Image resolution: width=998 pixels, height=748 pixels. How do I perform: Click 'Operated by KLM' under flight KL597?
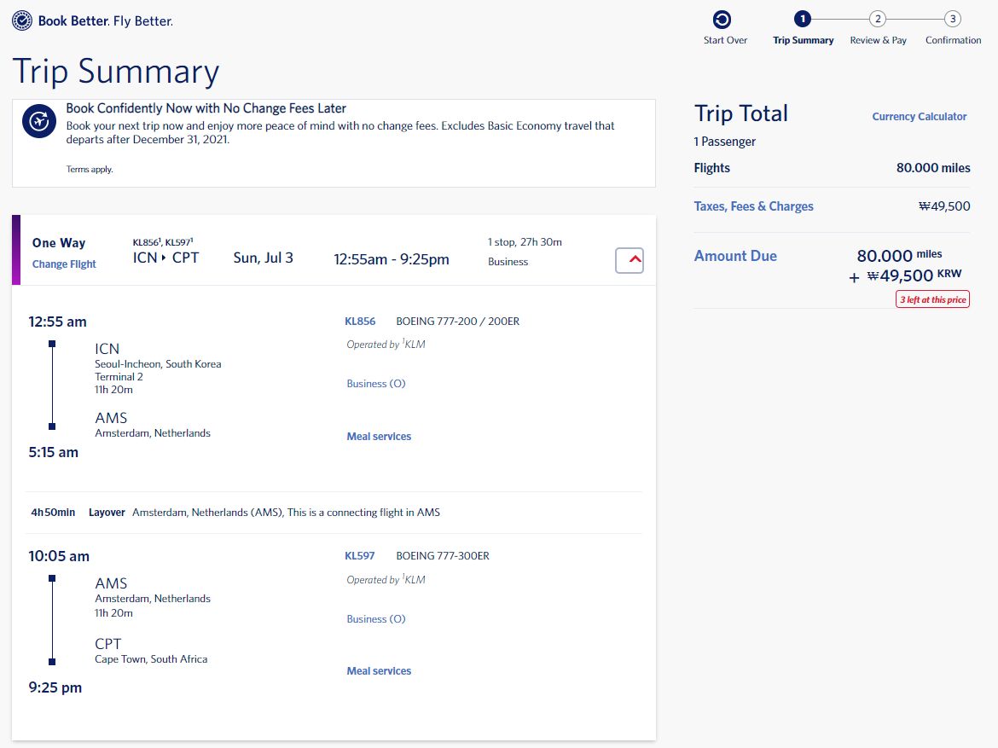click(386, 580)
